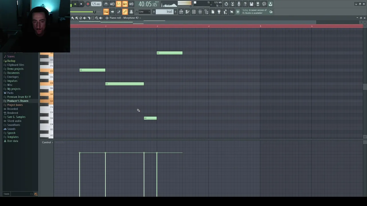Click the 40:05:05 time display
367x206 pixels.
point(148,4)
